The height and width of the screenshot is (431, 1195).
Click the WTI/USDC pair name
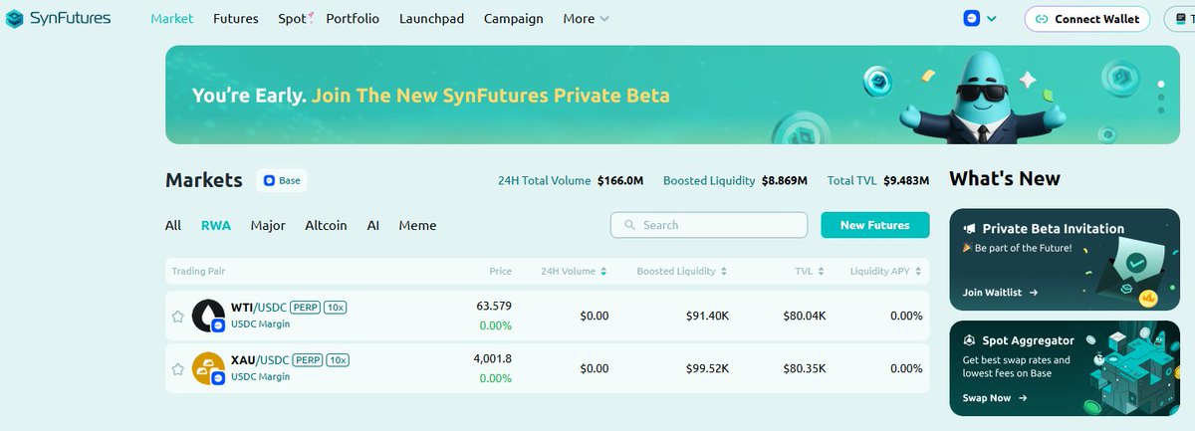click(260, 306)
